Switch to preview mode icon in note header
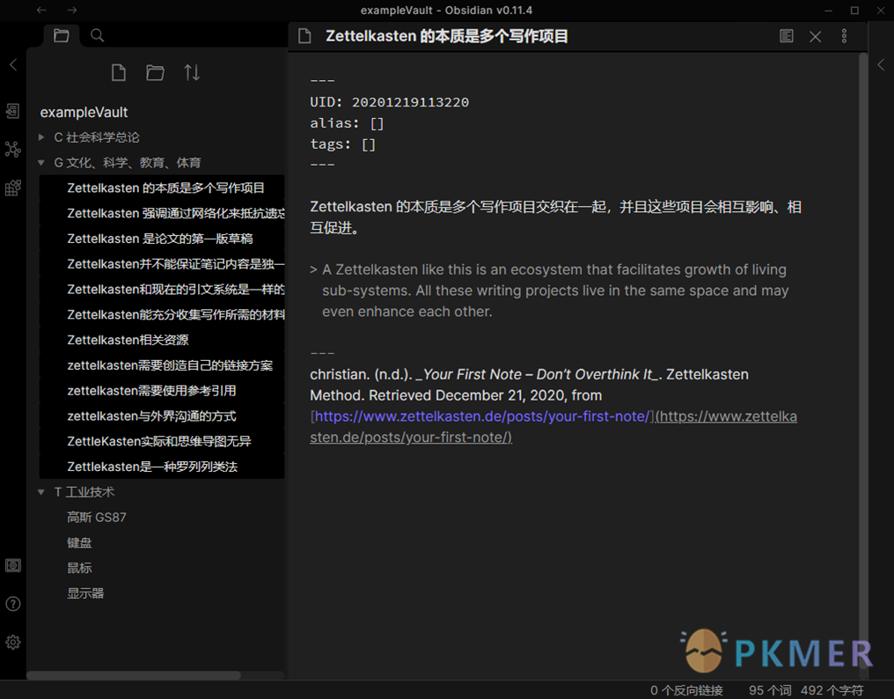894x699 pixels. click(787, 36)
